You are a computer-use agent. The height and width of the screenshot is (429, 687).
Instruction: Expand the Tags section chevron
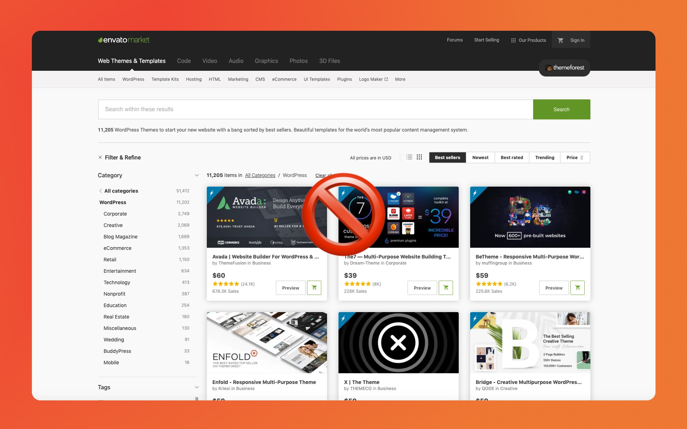click(196, 387)
